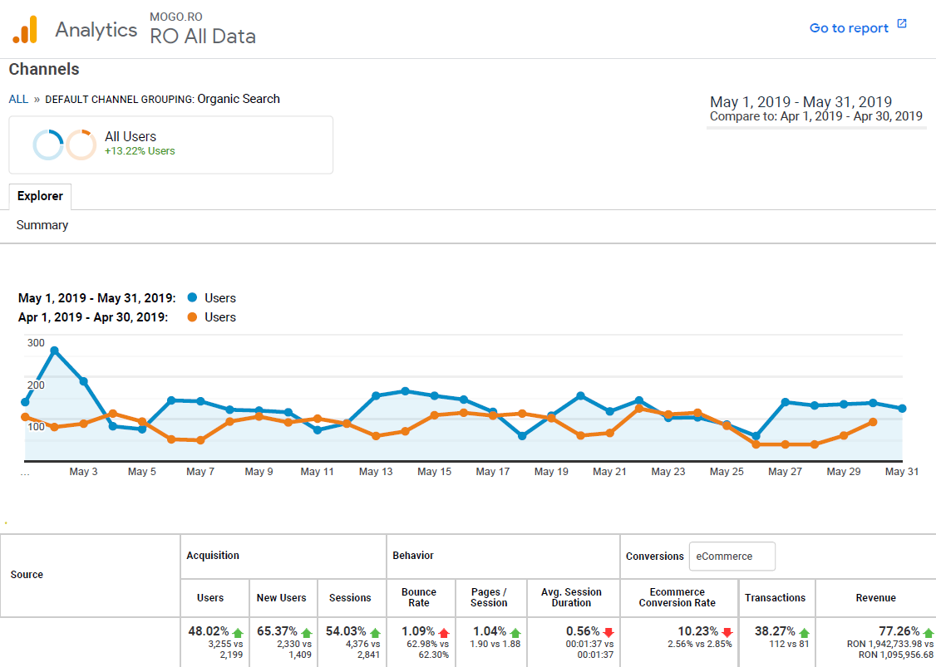Click the blue donut chart in All Users card
This screenshot has width=936, height=667.
coord(47,145)
